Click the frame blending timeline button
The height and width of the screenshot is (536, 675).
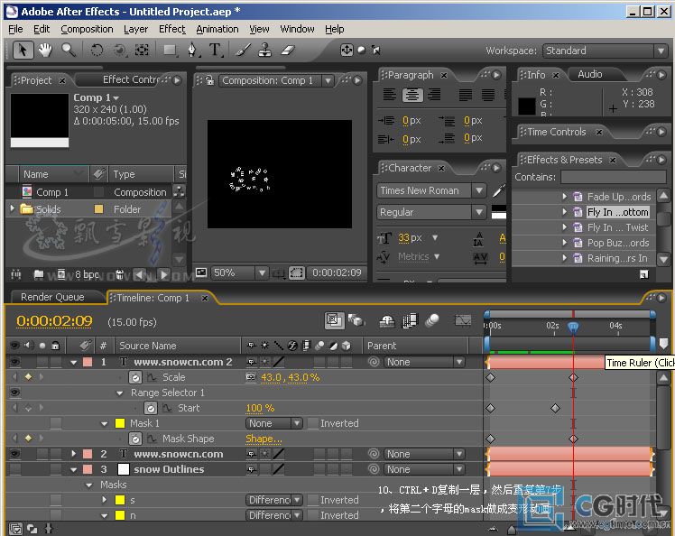click(410, 320)
